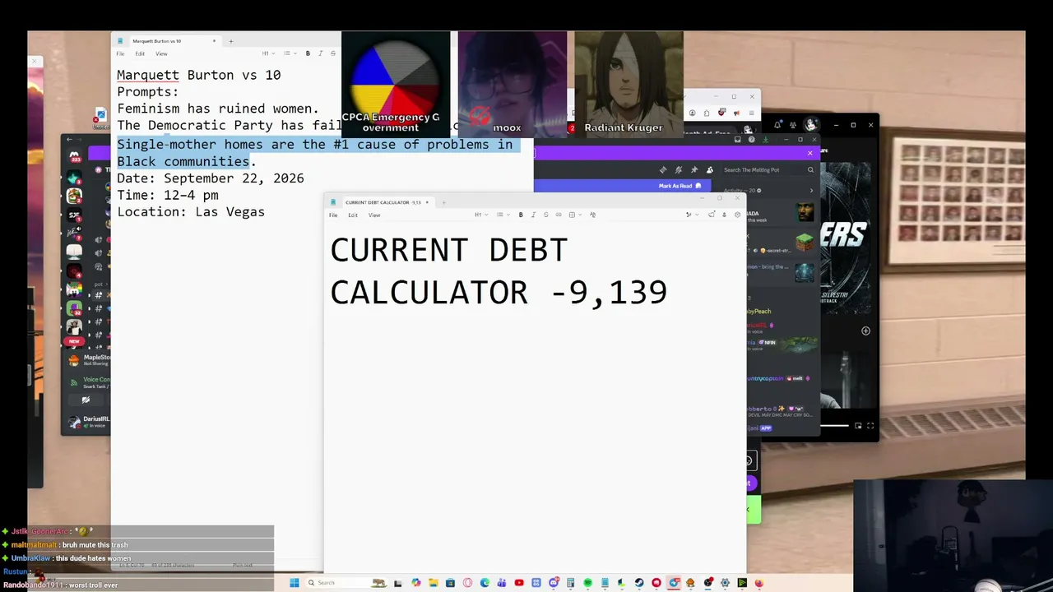Expand the Discord Activity section chevron
This screenshot has height=592, width=1053.
[x=811, y=191]
